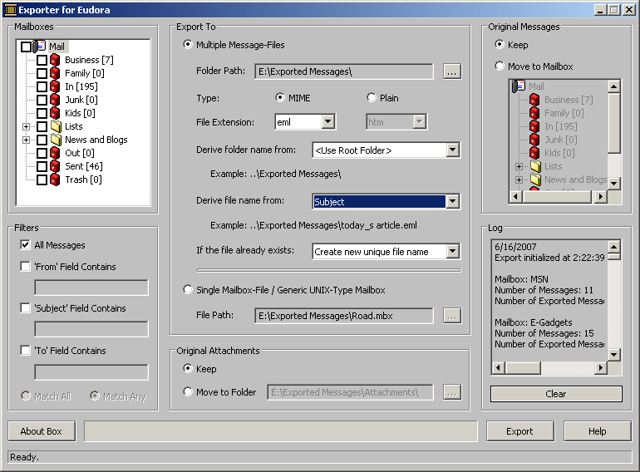Click the Trash mailbox icon
The image size is (640, 472).
56,179
